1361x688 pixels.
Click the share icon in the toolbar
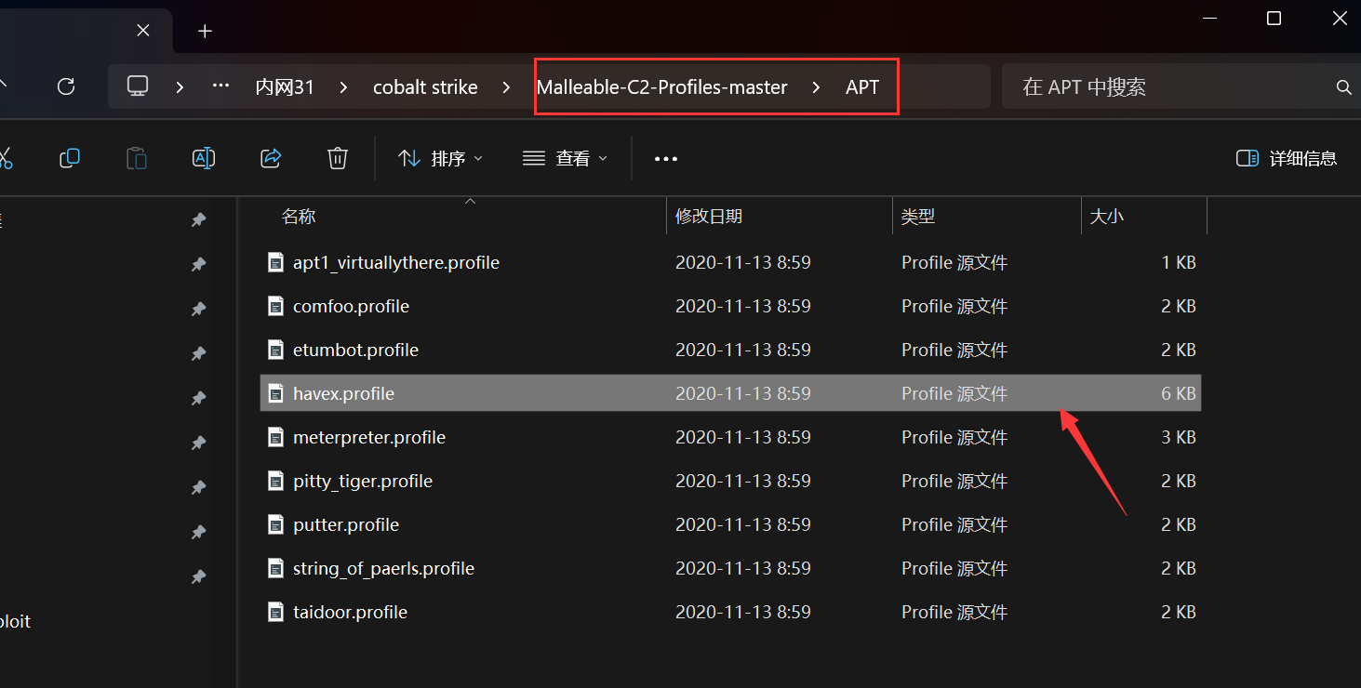point(271,158)
